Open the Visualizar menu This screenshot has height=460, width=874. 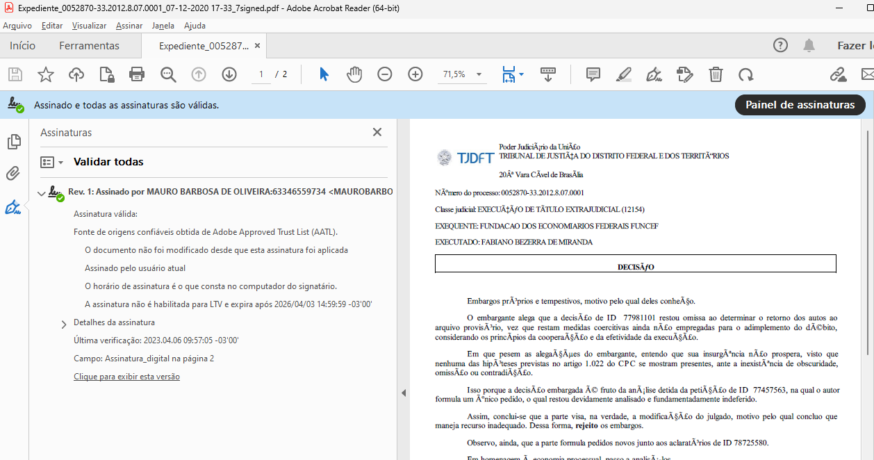89,26
